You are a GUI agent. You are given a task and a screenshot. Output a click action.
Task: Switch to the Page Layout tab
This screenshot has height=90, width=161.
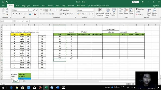click(26, 6)
